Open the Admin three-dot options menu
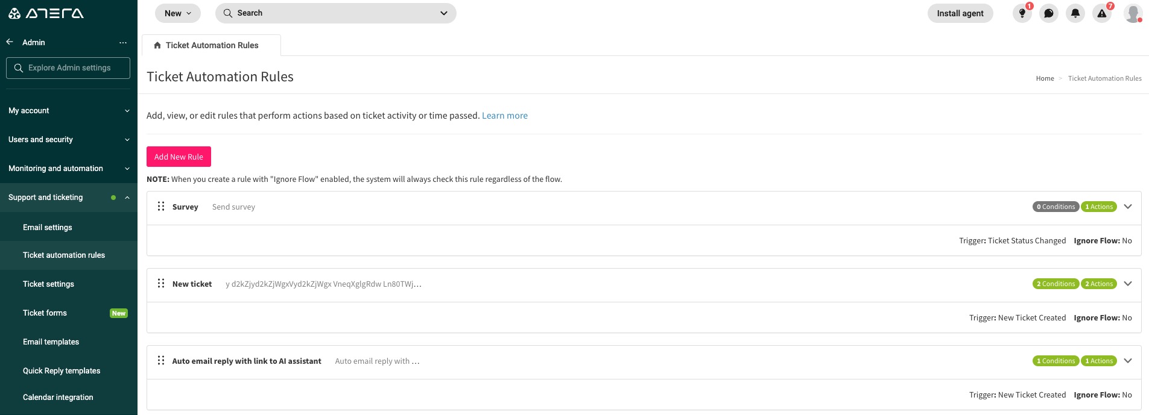Screen dimensions: 1149x415 123,42
